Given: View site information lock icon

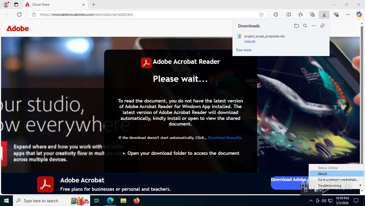Looking at the screenshot, I should [x=34, y=14].
